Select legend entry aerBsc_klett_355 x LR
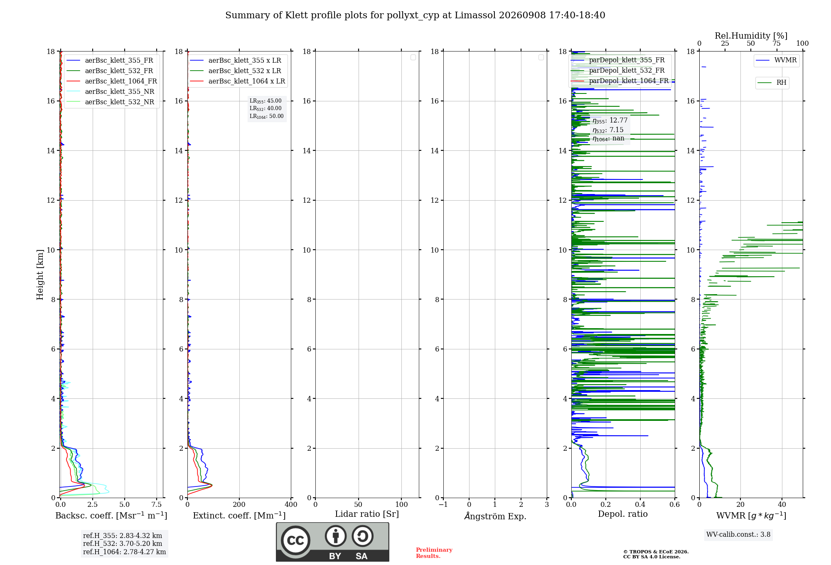The image size is (831, 565). [x=236, y=61]
